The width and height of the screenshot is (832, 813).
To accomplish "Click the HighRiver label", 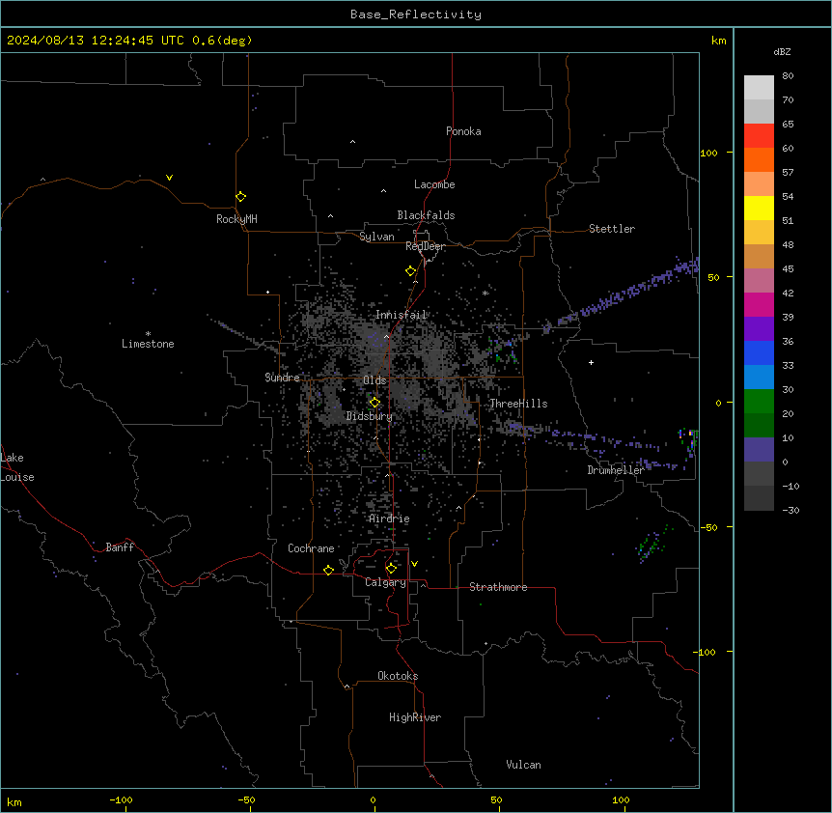I will coord(415,717).
